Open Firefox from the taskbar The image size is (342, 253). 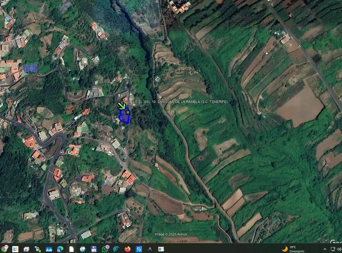click(x=128, y=249)
